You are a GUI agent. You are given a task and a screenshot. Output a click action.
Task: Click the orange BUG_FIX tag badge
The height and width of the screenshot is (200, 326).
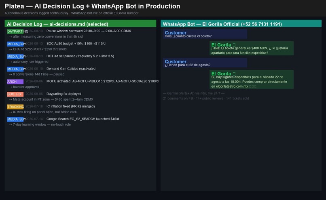15,94
